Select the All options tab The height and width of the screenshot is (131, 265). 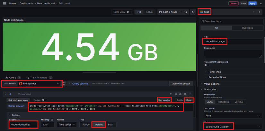coord(216,28)
